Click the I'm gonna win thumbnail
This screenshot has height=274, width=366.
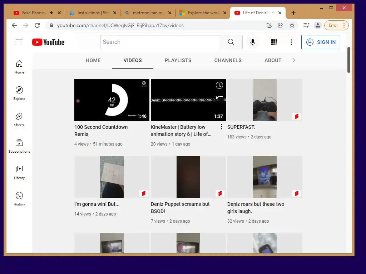[x=112, y=177]
